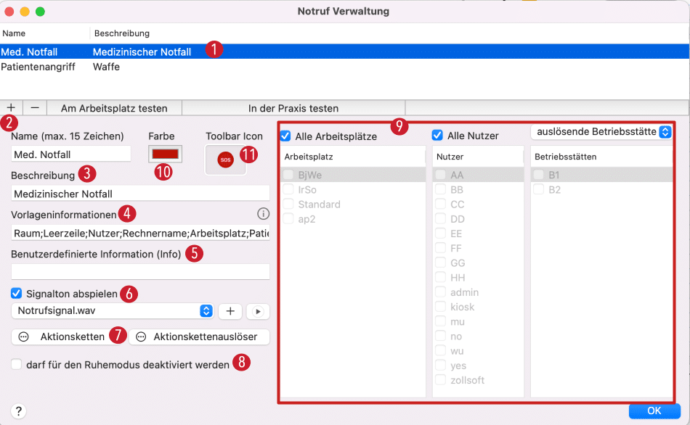Select the Patientenangriff list row
690x425 pixels.
coord(344,67)
